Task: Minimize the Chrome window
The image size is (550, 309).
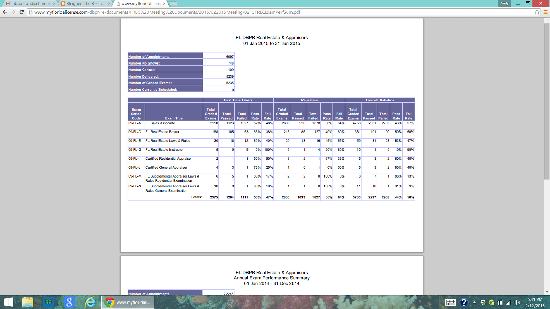Action: coord(518,3)
